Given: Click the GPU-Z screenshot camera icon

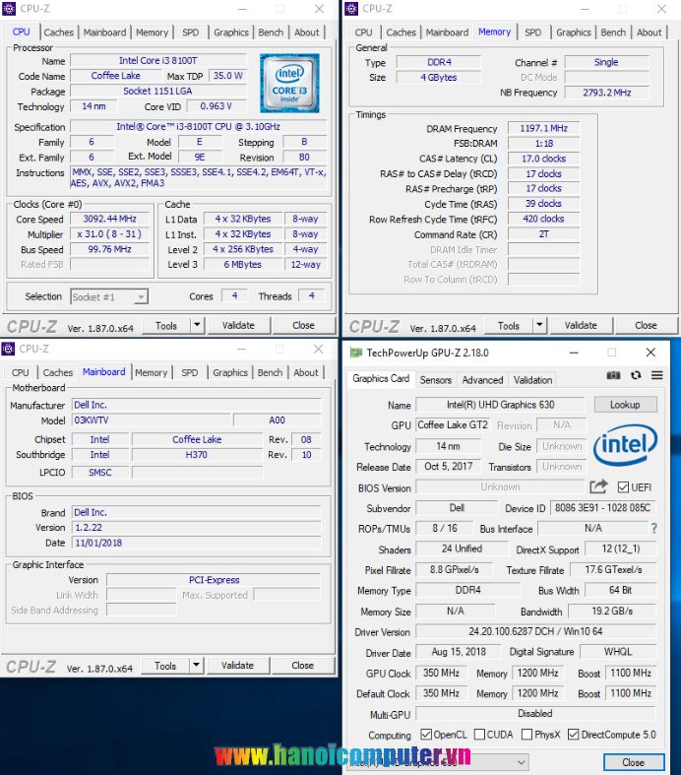Looking at the screenshot, I should [613, 375].
